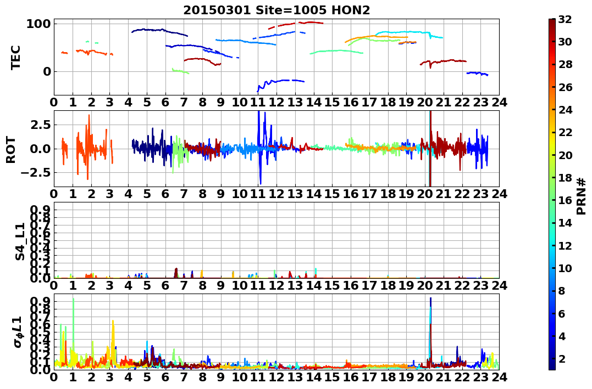Click colorbar tick label '28'

pos(565,64)
